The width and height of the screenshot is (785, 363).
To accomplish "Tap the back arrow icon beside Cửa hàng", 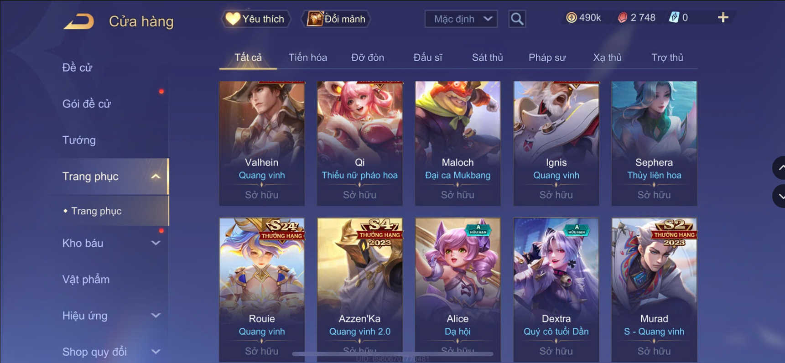I will coord(78,21).
